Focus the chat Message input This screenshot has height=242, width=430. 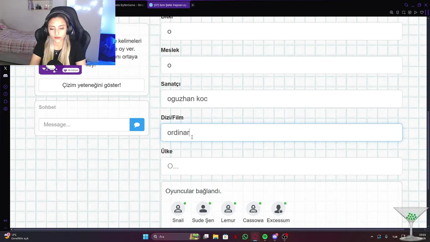click(84, 125)
